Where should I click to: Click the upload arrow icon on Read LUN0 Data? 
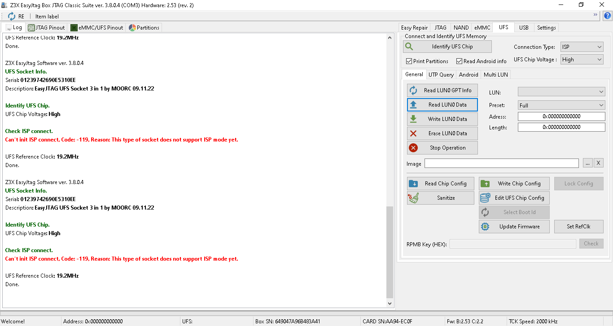click(413, 104)
